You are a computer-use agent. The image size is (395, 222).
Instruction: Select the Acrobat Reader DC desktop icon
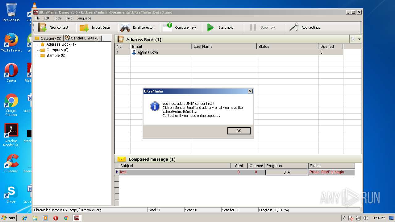[x=11, y=135]
